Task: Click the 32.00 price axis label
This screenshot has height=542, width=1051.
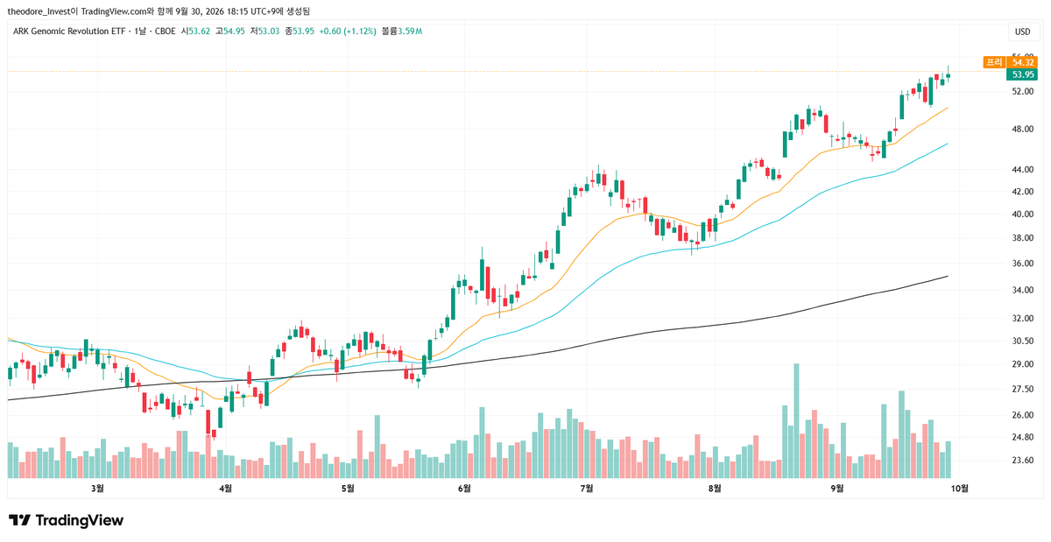Action: click(x=1022, y=320)
